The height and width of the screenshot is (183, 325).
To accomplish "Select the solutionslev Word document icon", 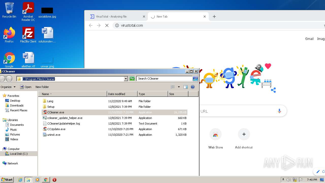I will (47, 35).
